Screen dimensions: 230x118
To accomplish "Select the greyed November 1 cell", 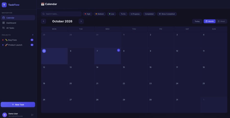I will (214, 105).
